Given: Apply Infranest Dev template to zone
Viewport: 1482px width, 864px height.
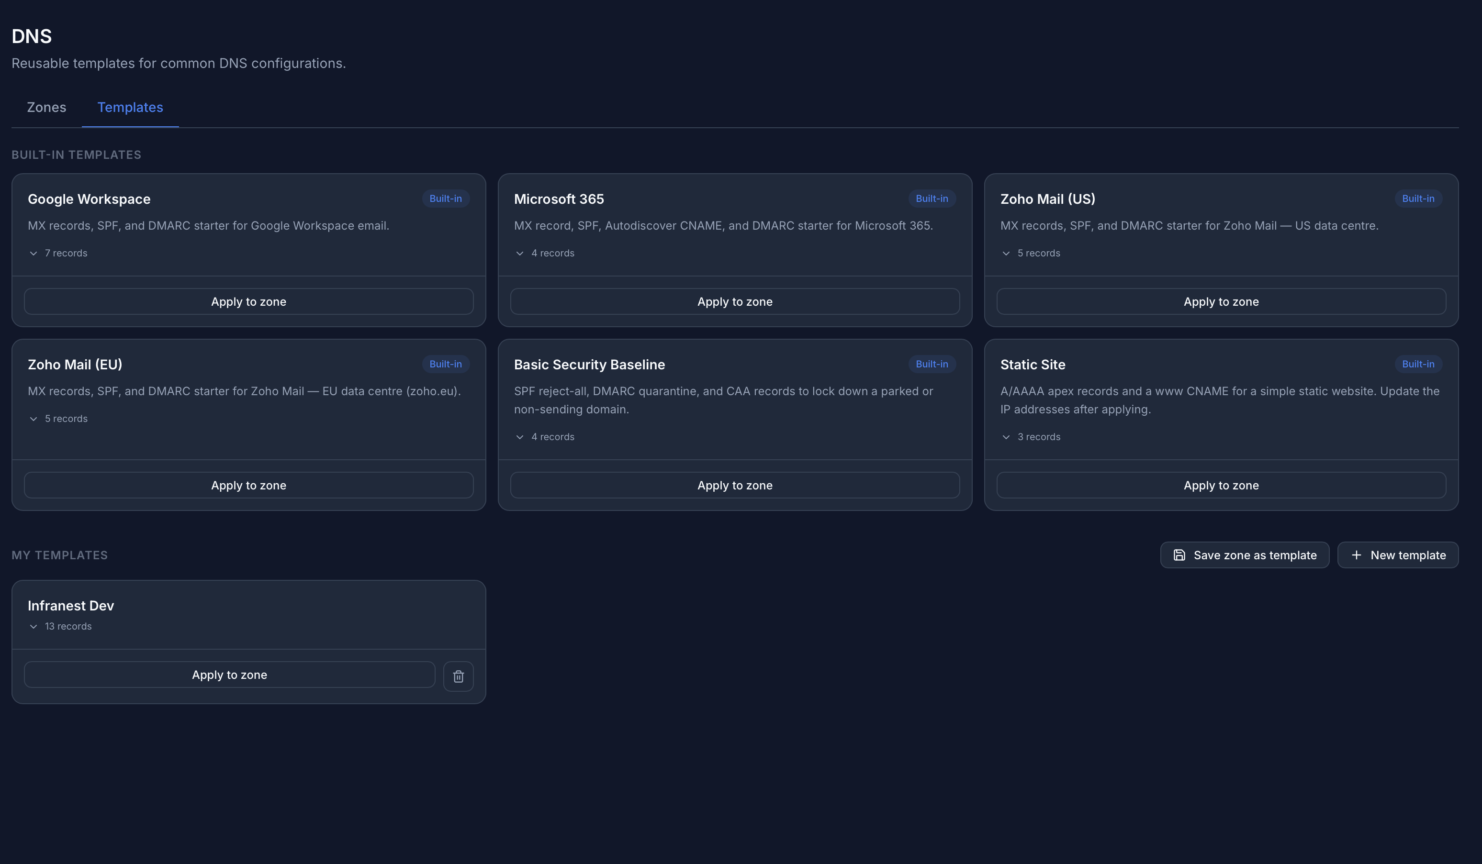Looking at the screenshot, I should pyautogui.click(x=229, y=675).
